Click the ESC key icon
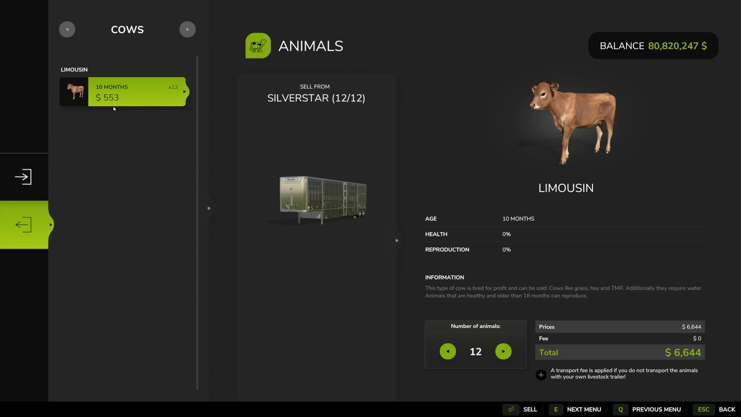Screen dimensions: 741x417 click(704, 409)
